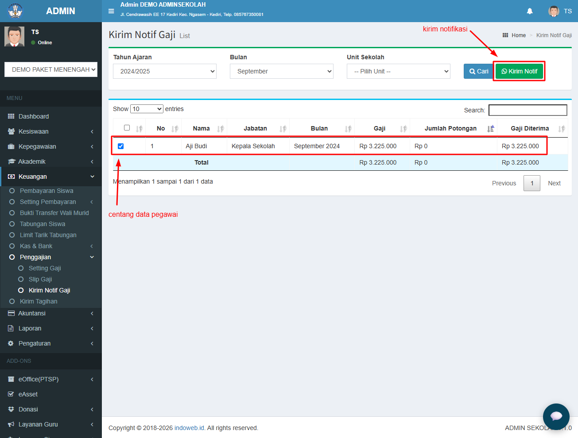The image size is (578, 438).
Task: Expand the Kas & Bank submenu
Action: [51, 246]
